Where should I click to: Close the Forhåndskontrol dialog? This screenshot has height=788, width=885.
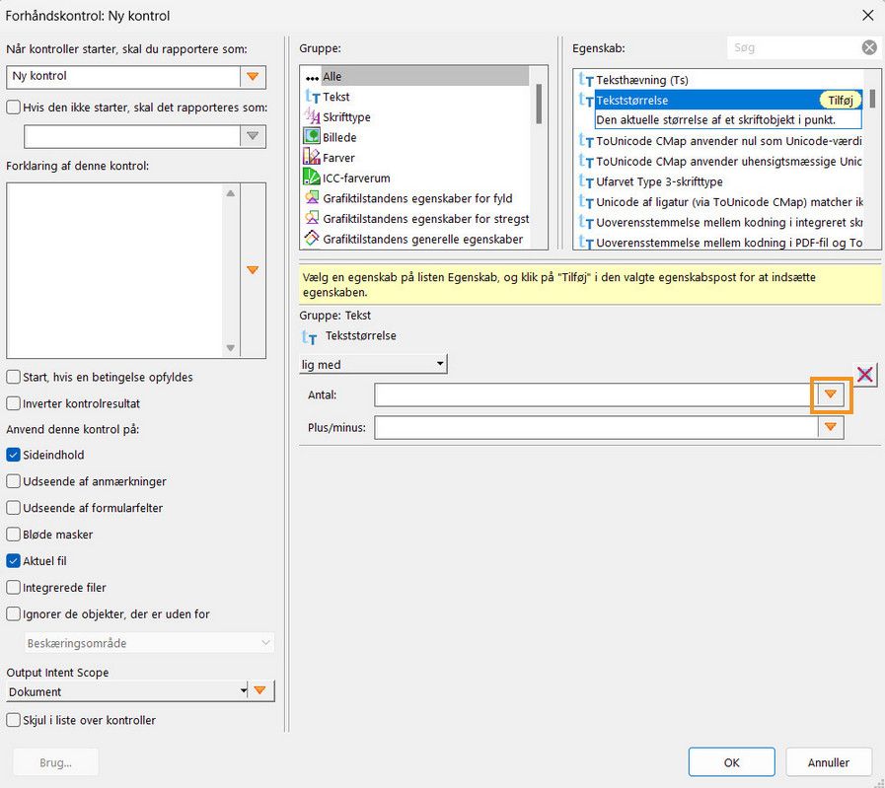pos(868,15)
